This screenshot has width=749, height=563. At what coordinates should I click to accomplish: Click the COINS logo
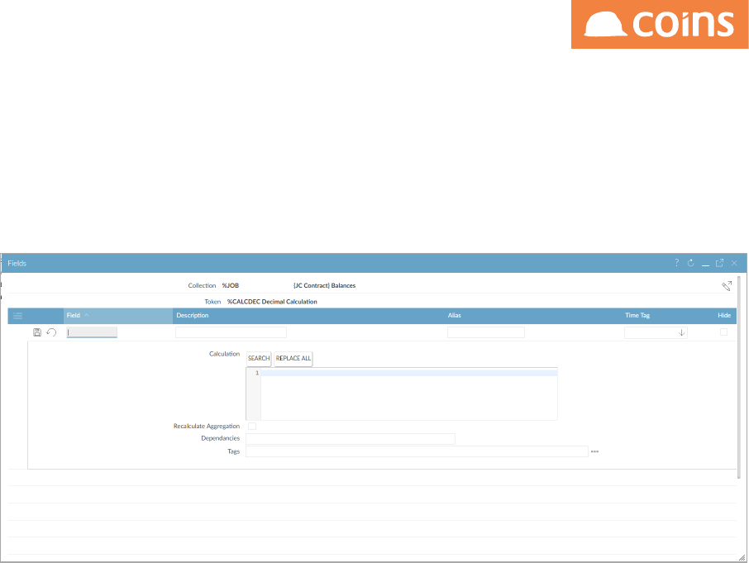tap(660, 24)
